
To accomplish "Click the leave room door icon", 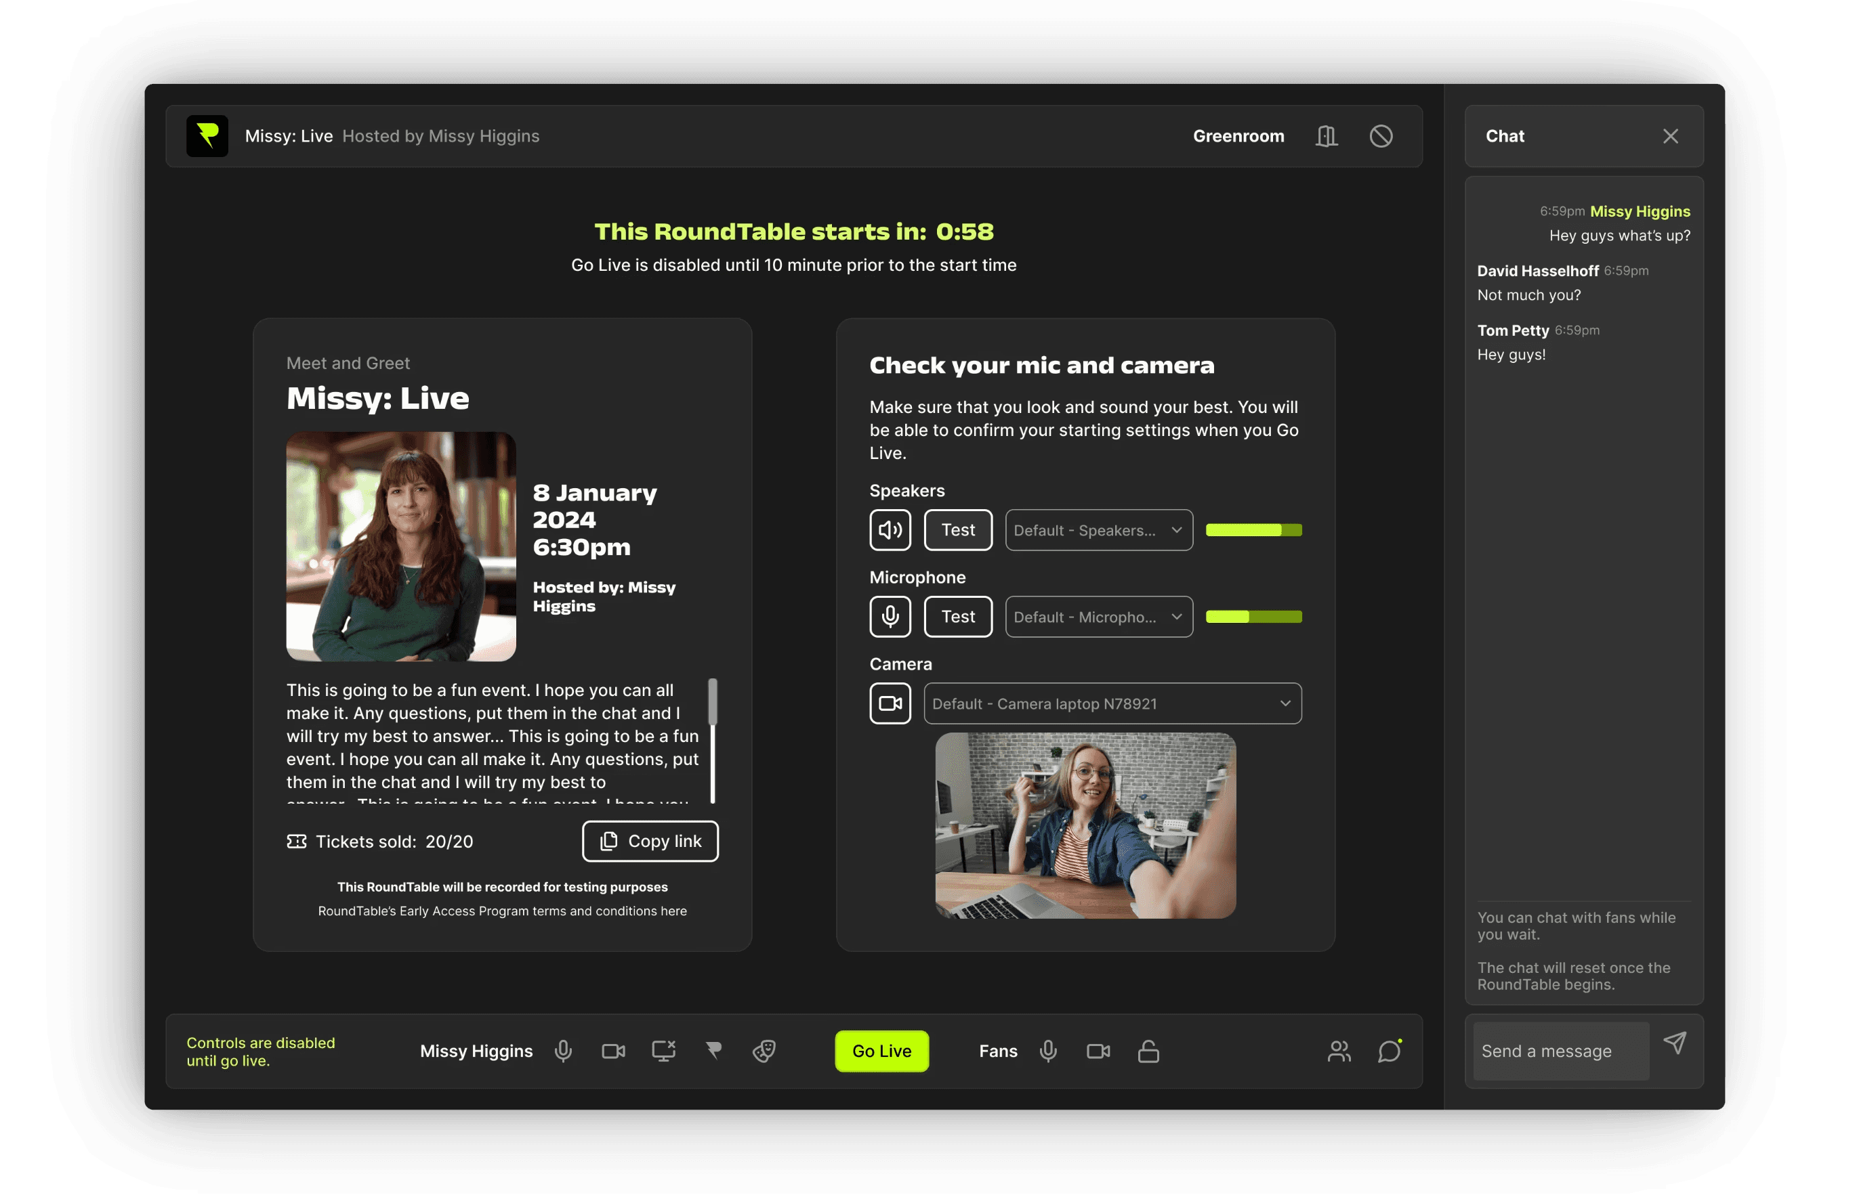I will [1326, 136].
